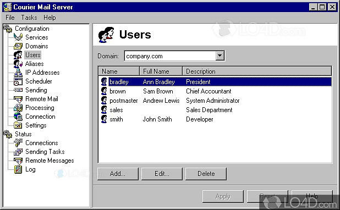This screenshot has width=340, height=210.
Task: Click the Remote Mail icon
Action: point(18,100)
